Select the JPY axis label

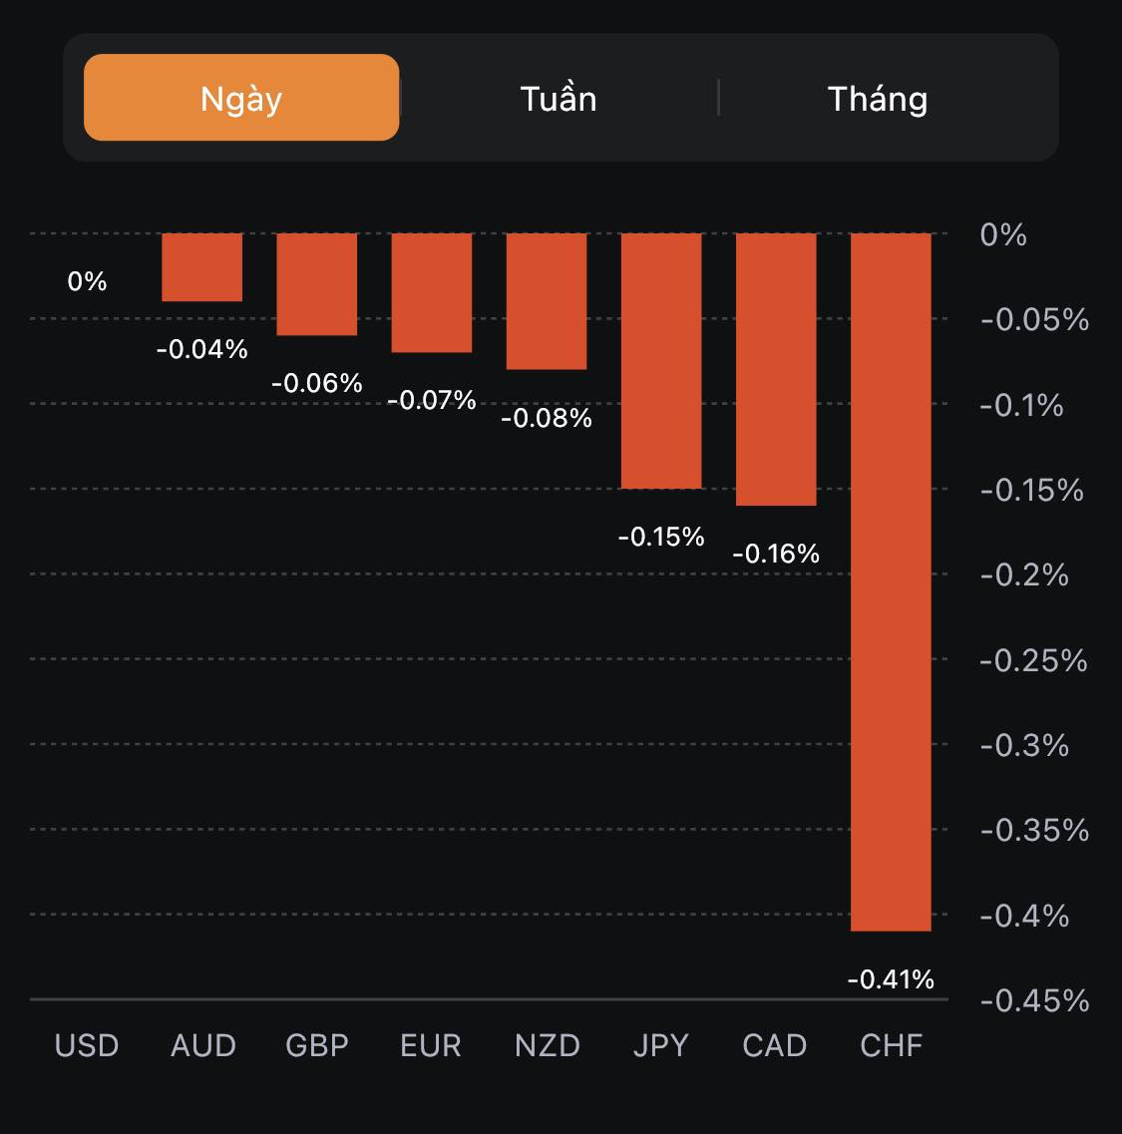pos(661,1045)
